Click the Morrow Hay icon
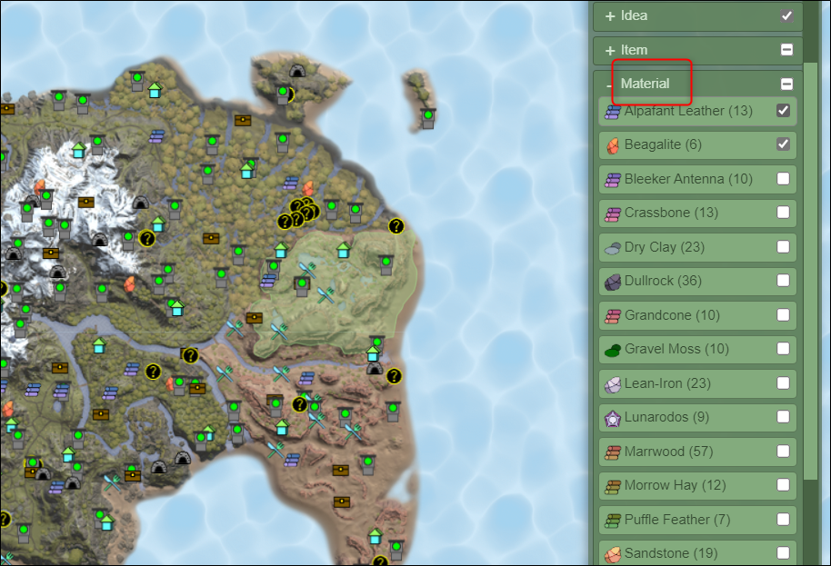 coord(613,486)
